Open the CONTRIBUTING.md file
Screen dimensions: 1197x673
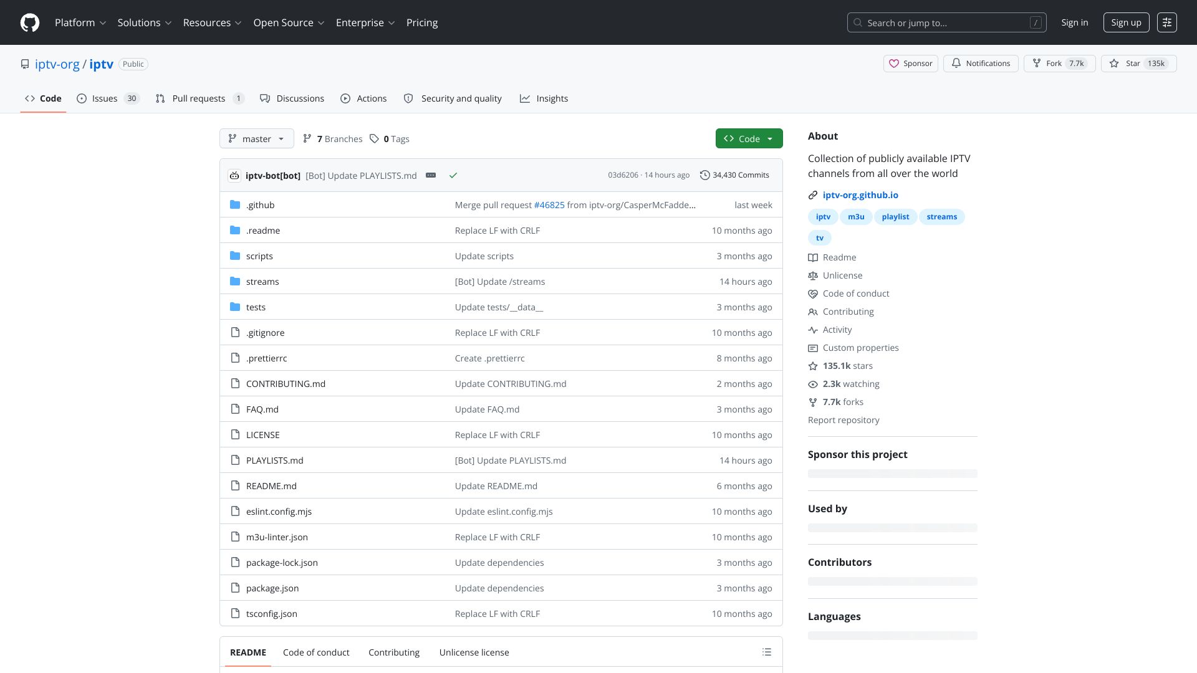pyautogui.click(x=286, y=383)
